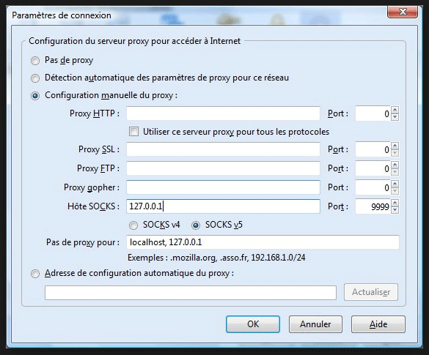Click the automatic proxy configuration URL field
The height and width of the screenshot is (355, 429).
[191, 293]
